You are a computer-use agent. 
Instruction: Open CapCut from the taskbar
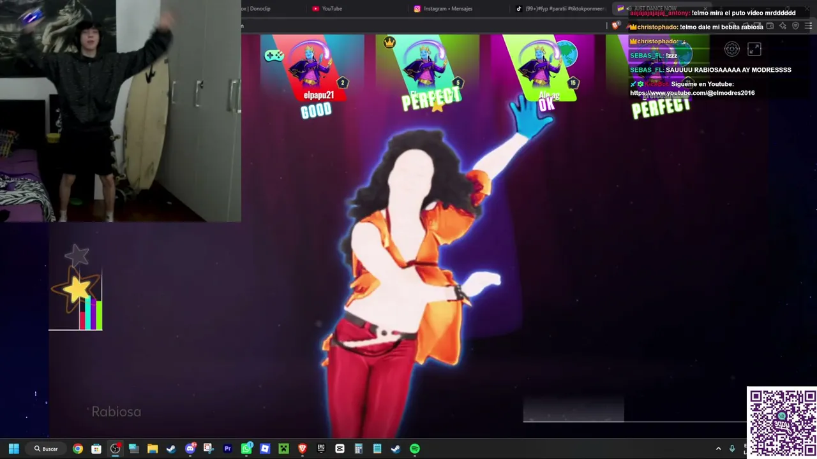point(340,449)
